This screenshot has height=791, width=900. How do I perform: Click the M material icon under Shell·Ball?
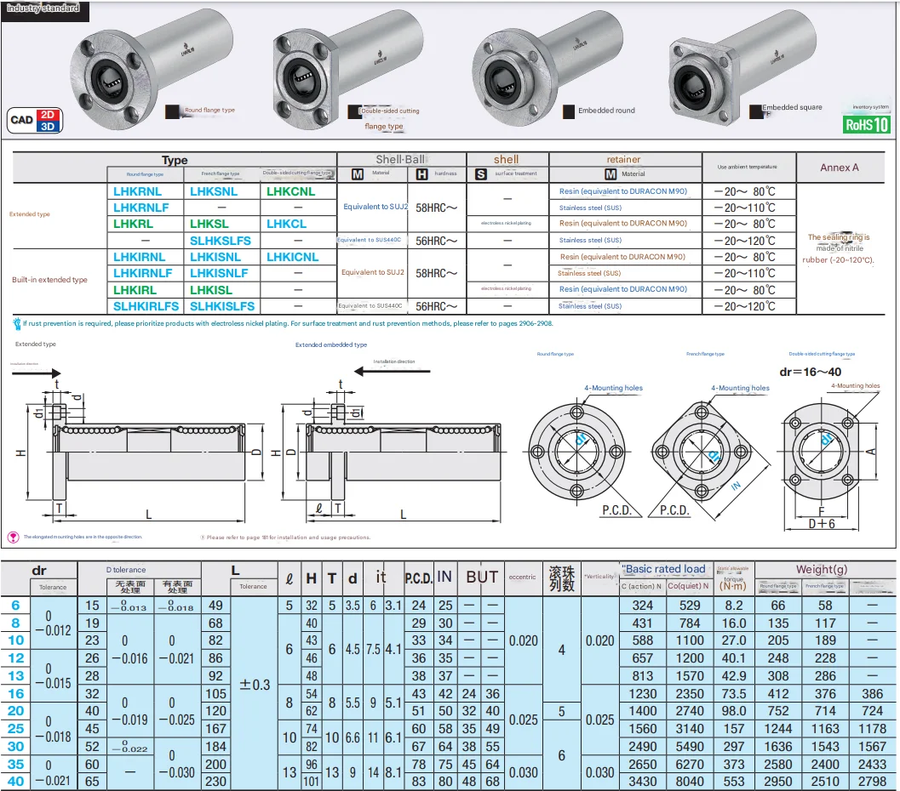pyautogui.click(x=358, y=174)
